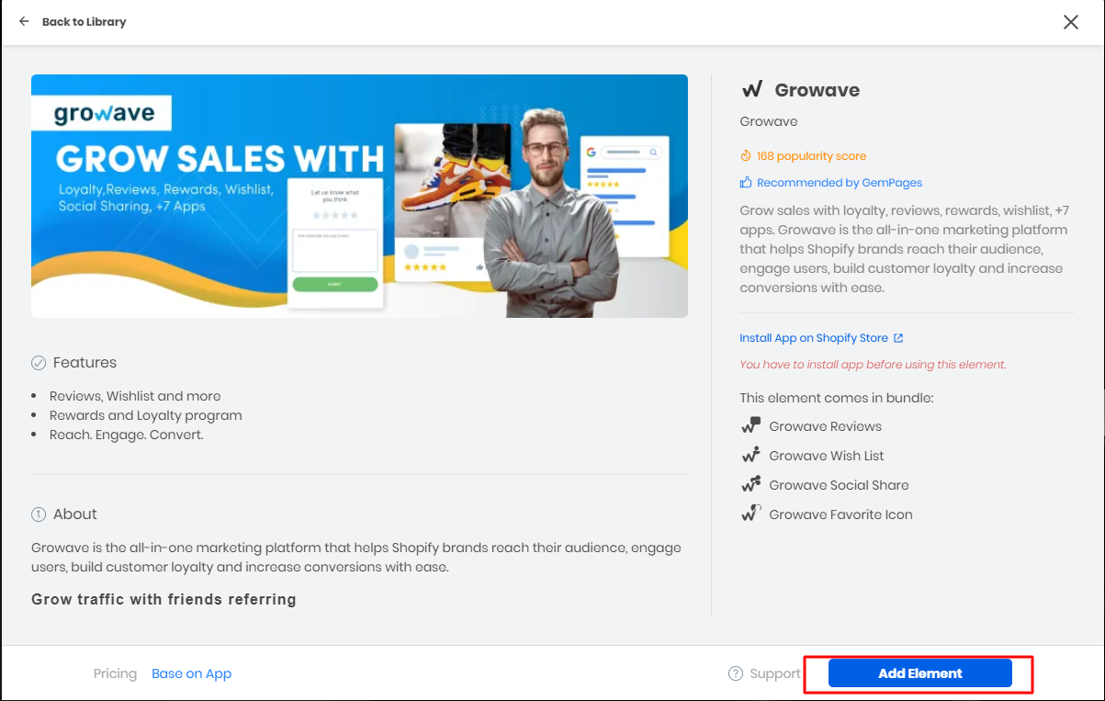Go back to Library

point(84,21)
